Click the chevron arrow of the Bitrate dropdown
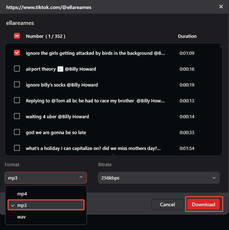This screenshot has height=230, width=229. pos(214,178)
